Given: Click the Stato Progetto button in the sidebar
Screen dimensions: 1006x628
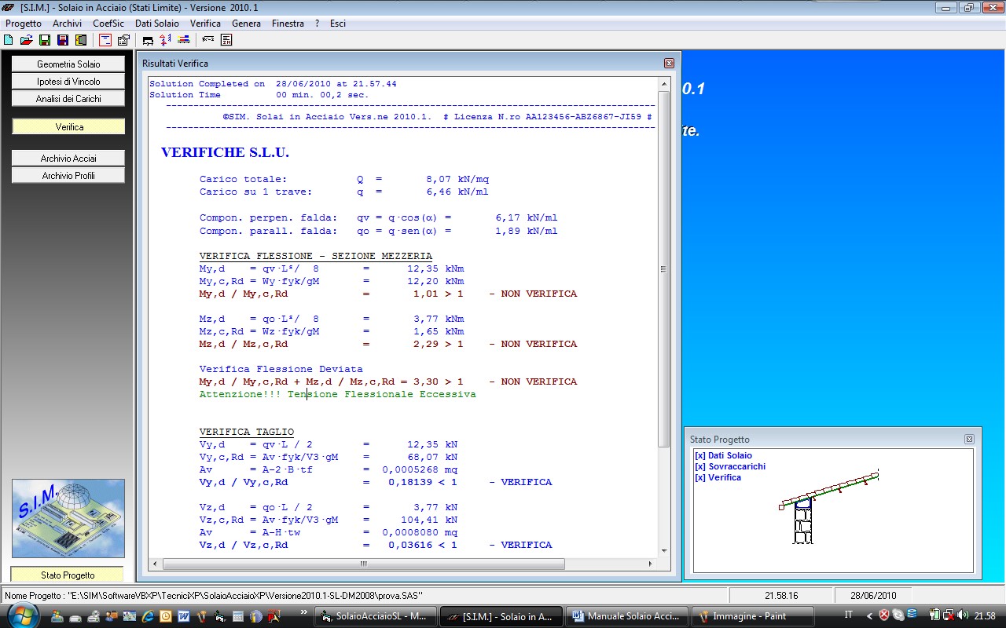Looking at the screenshot, I should (67, 575).
